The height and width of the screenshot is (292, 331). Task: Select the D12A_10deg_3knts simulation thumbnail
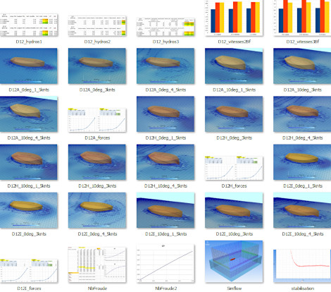tap(302, 66)
